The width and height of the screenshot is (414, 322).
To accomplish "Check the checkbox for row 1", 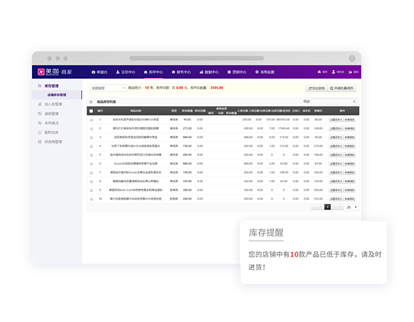I will point(91,120).
